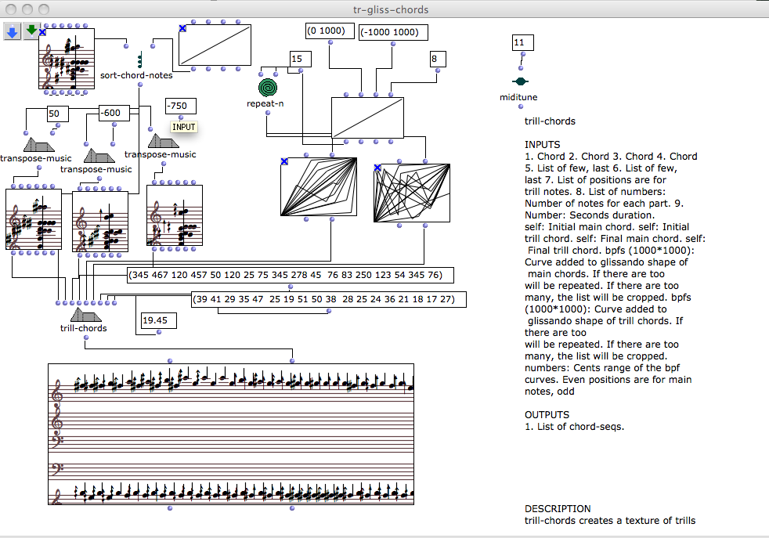Select the (-1000 1000) range box

click(x=394, y=32)
